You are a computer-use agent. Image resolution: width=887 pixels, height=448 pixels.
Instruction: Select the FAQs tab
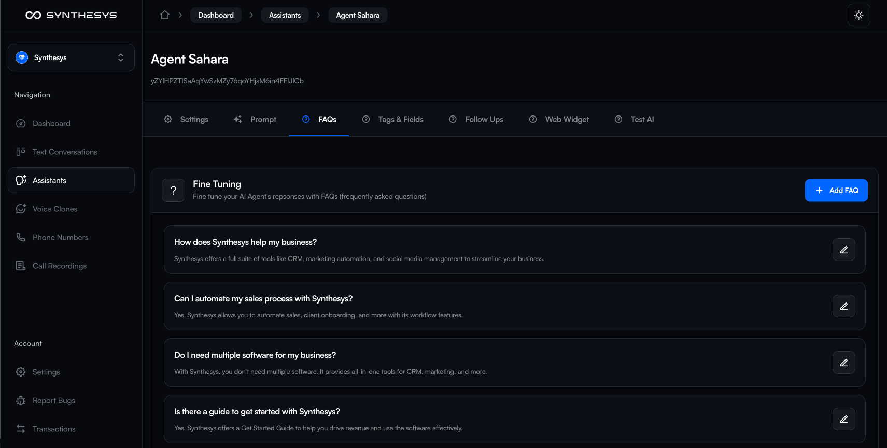click(x=319, y=119)
